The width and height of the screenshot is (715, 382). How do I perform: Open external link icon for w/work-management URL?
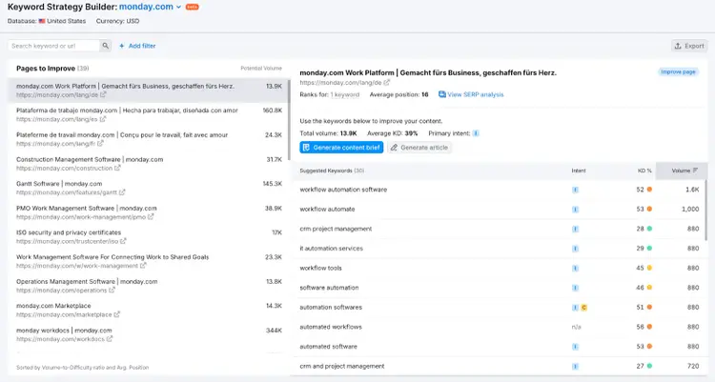tap(143, 266)
